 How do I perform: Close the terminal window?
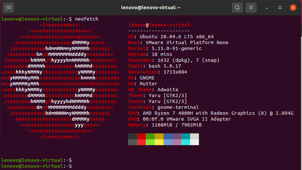click(x=293, y=8)
